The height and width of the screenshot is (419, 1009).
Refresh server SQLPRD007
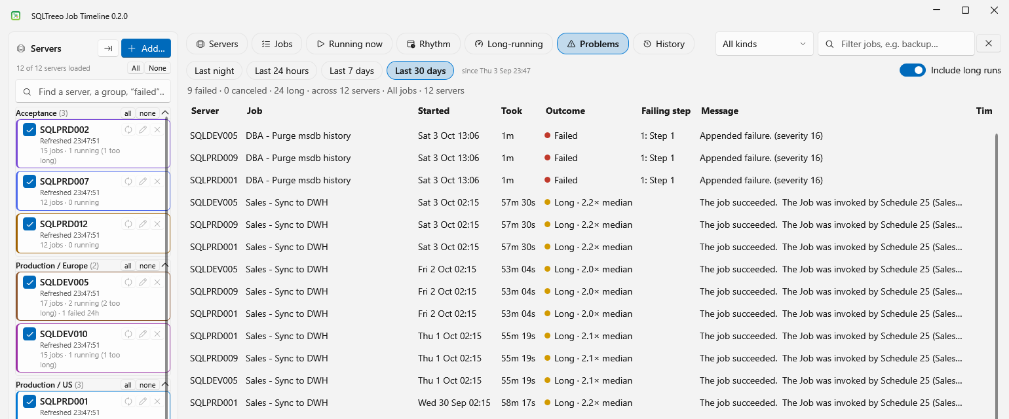pyautogui.click(x=128, y=181)
